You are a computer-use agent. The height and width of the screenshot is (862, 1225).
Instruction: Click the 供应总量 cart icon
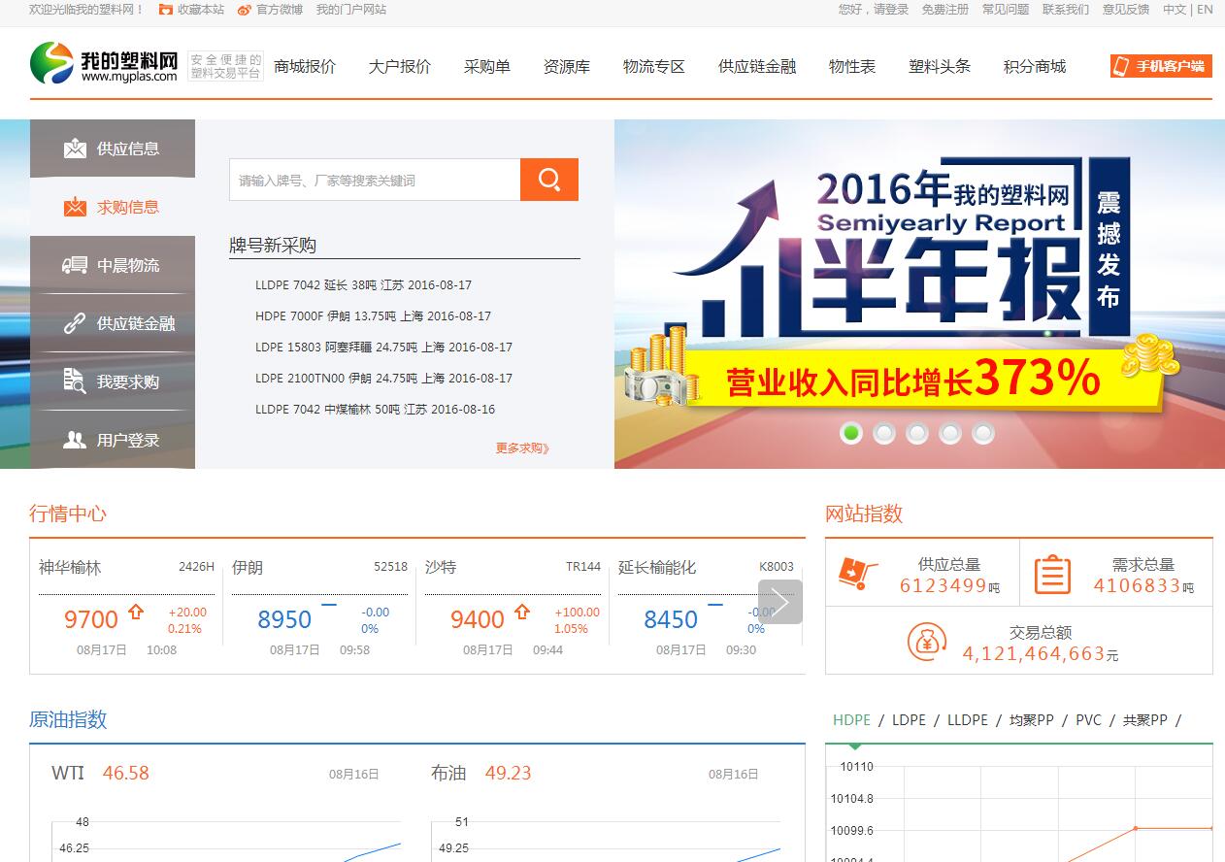click(x=858, y=574)
